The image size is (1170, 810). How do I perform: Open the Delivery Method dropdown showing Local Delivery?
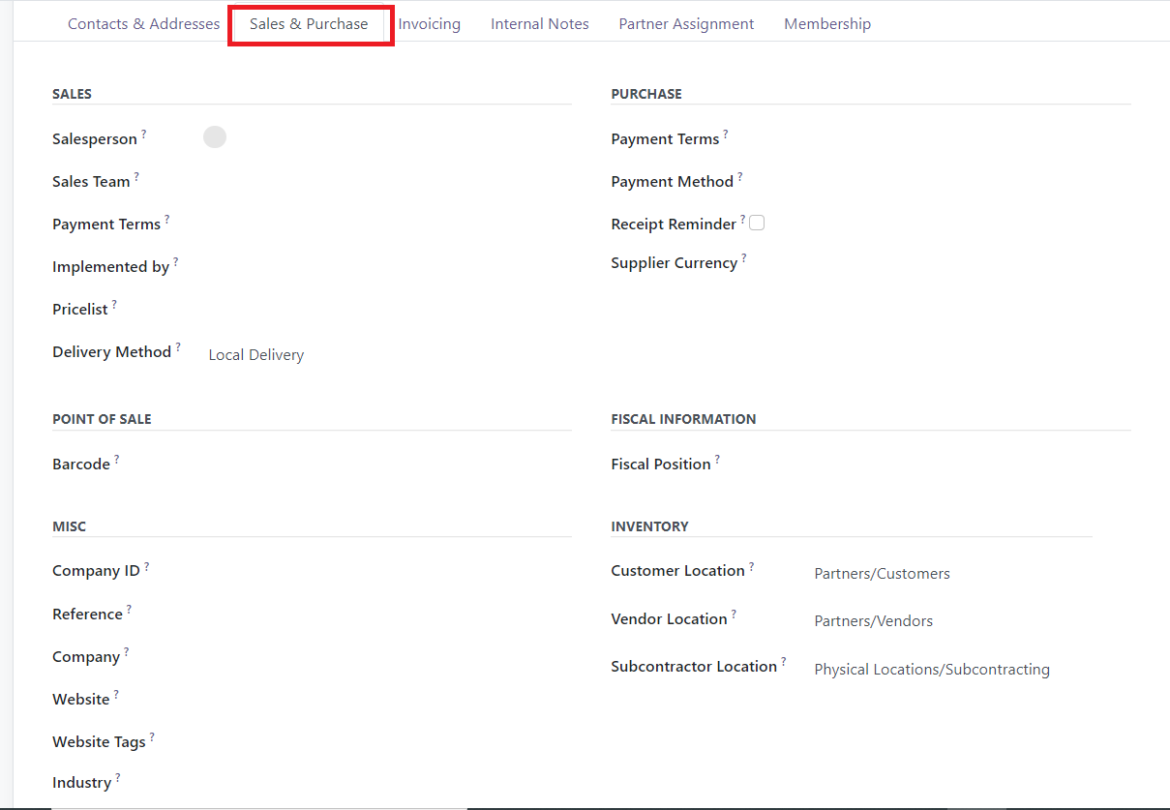(x=387, y=355)
